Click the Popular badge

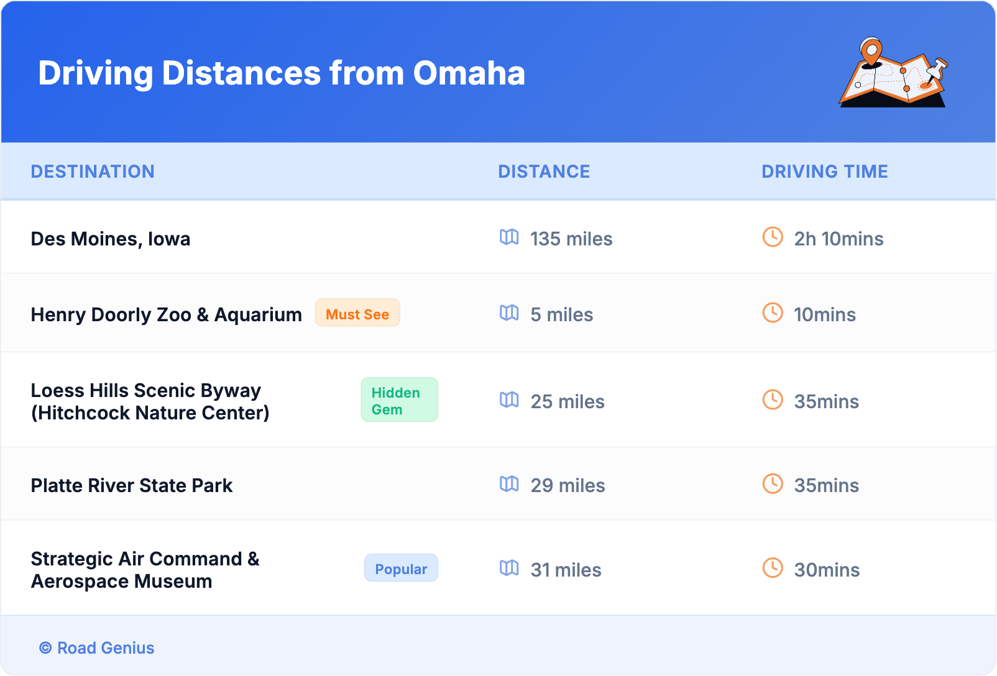coord(401,569)
